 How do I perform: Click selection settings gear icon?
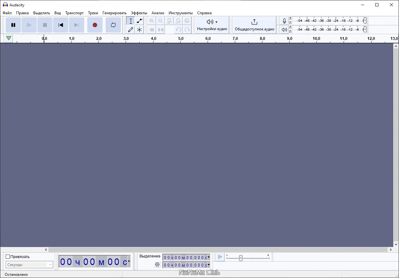click(x=157, y=265)
